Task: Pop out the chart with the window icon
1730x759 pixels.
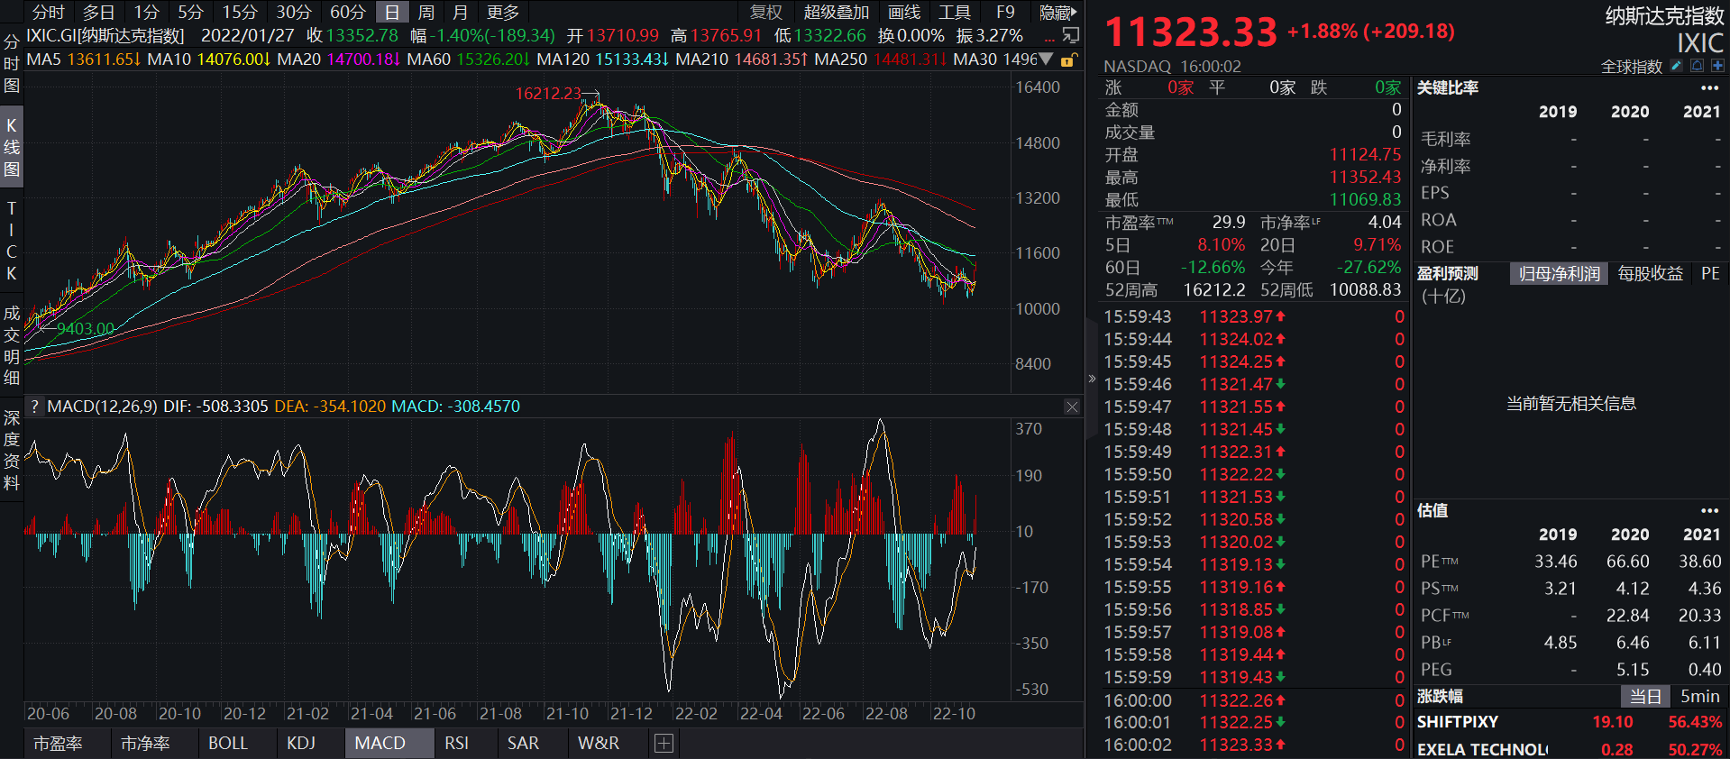Action: 1071,35
